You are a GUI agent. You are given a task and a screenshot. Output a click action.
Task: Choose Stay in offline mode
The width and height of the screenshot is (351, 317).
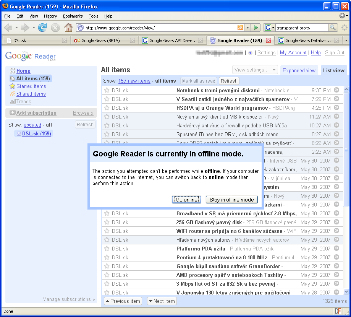[x=232, y=200]
